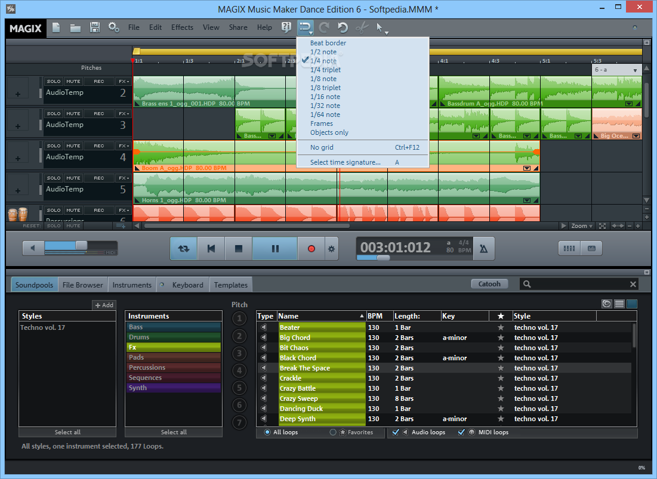657x479 pixels.
Task: Save the project with the floppy disk icon
Action: pos(95,27)
